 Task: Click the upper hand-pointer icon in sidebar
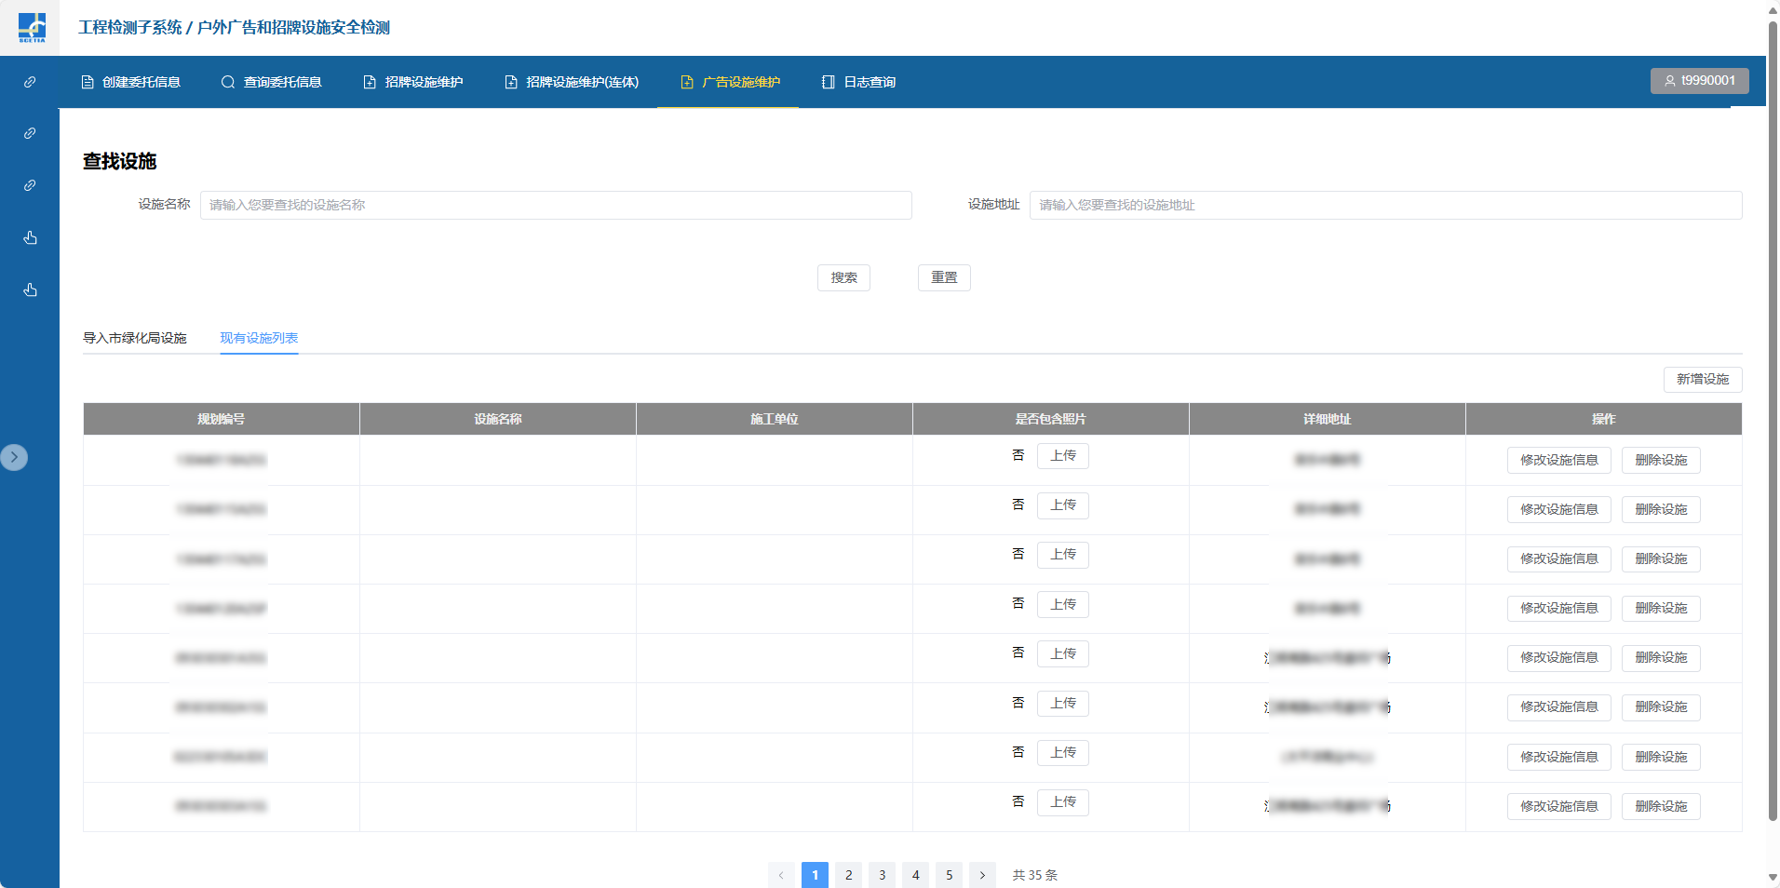click(x=30, y=238)
